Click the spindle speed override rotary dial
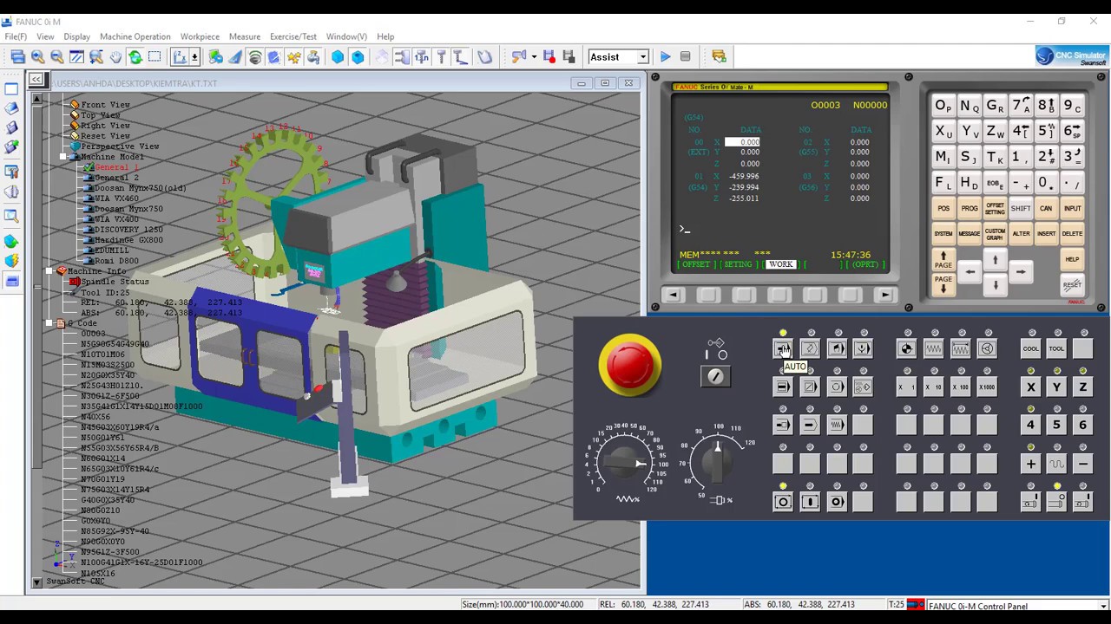The width and height of the screenshot is (1111, 624). click(717, 462)
